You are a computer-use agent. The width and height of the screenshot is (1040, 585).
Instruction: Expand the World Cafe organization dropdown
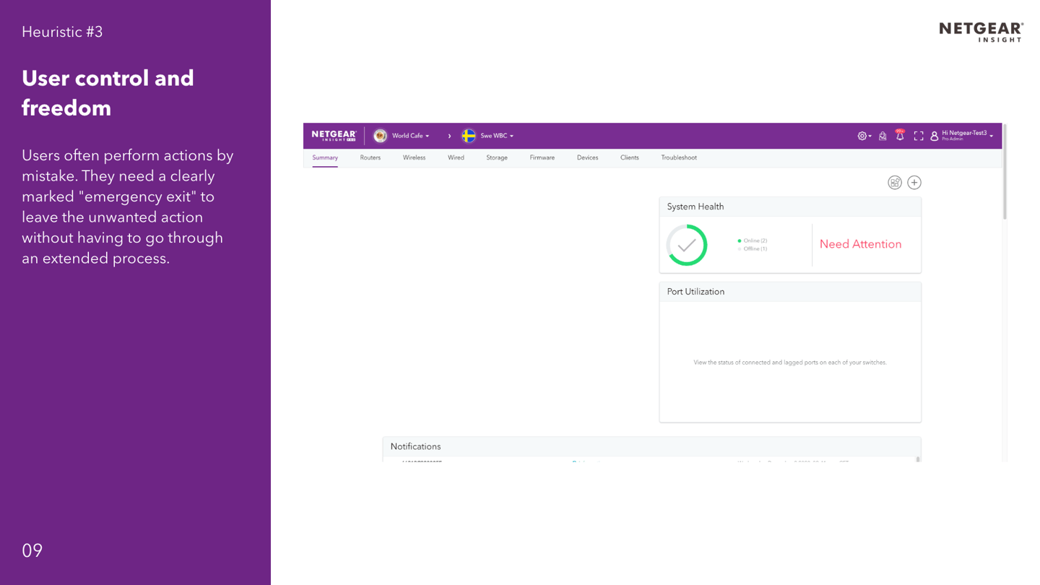point(411,136)
